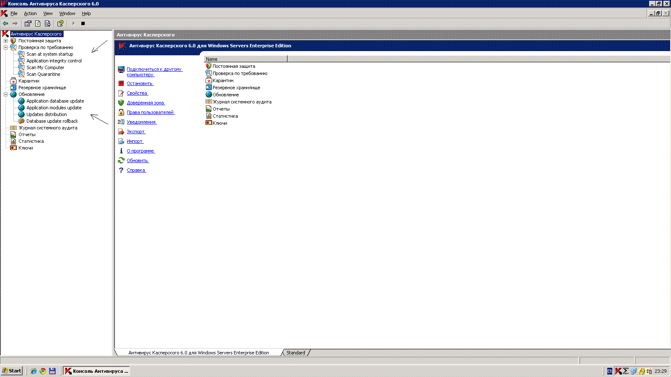
Task: Open the Help menu
Action: (x=86, y=13)
